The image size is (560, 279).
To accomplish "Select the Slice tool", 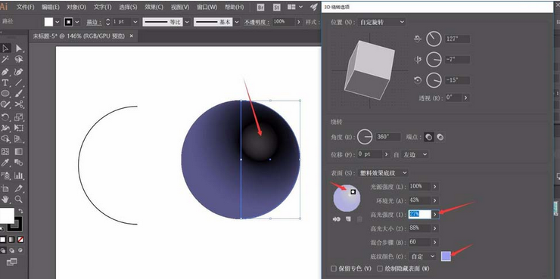I will tap(19, 188).
